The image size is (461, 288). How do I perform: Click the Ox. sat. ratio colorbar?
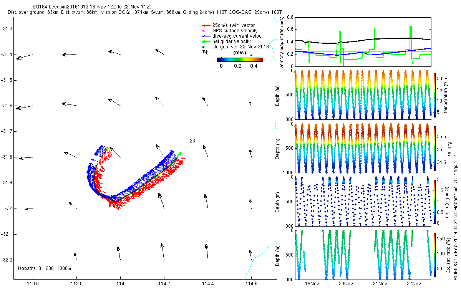[x=435, y=255]
